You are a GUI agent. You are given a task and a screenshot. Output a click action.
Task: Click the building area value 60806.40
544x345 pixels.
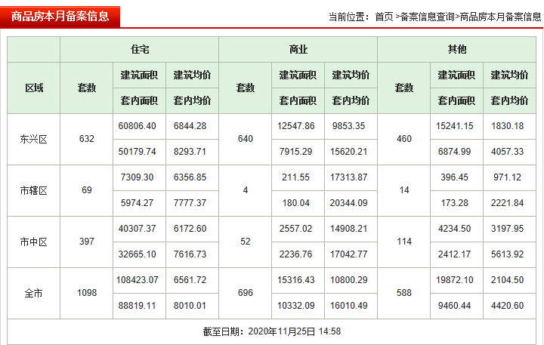[x=139, y=126]
